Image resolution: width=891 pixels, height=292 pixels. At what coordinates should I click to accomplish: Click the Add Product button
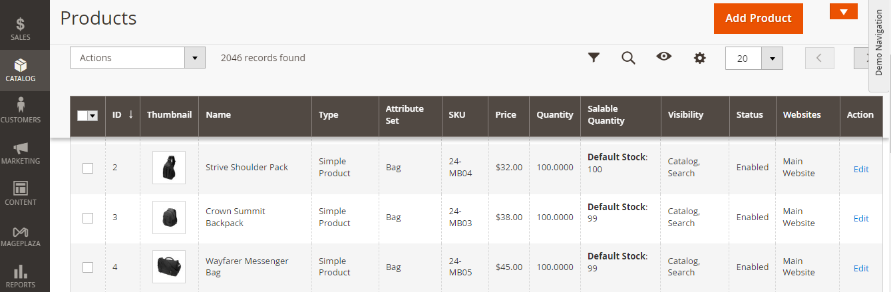coord(759,19)
